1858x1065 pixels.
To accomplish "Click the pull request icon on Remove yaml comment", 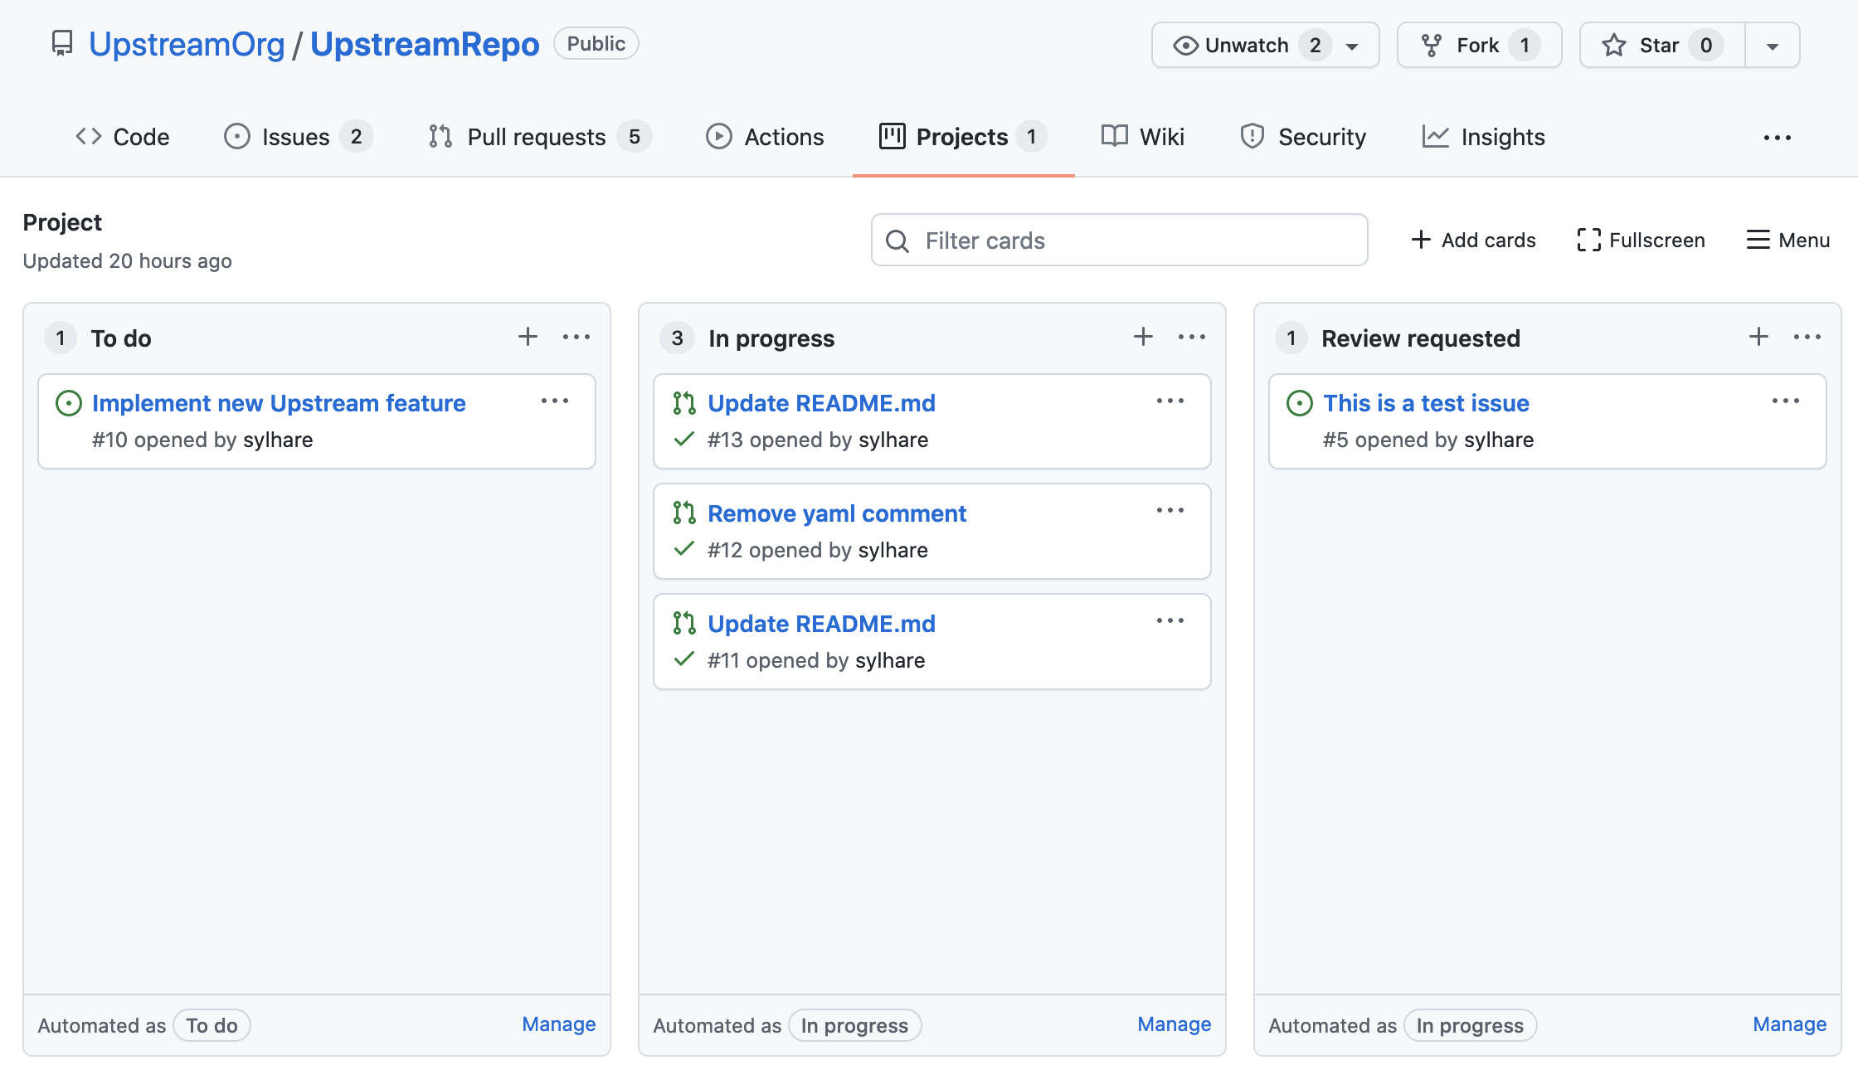I will 684,513.
